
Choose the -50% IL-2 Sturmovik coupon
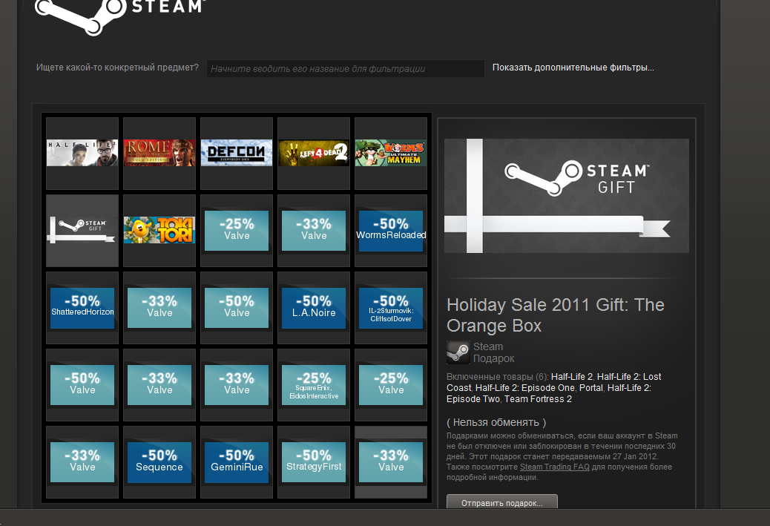391,307
